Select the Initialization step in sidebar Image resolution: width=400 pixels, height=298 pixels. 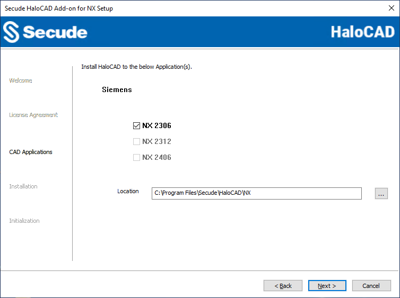24,221
